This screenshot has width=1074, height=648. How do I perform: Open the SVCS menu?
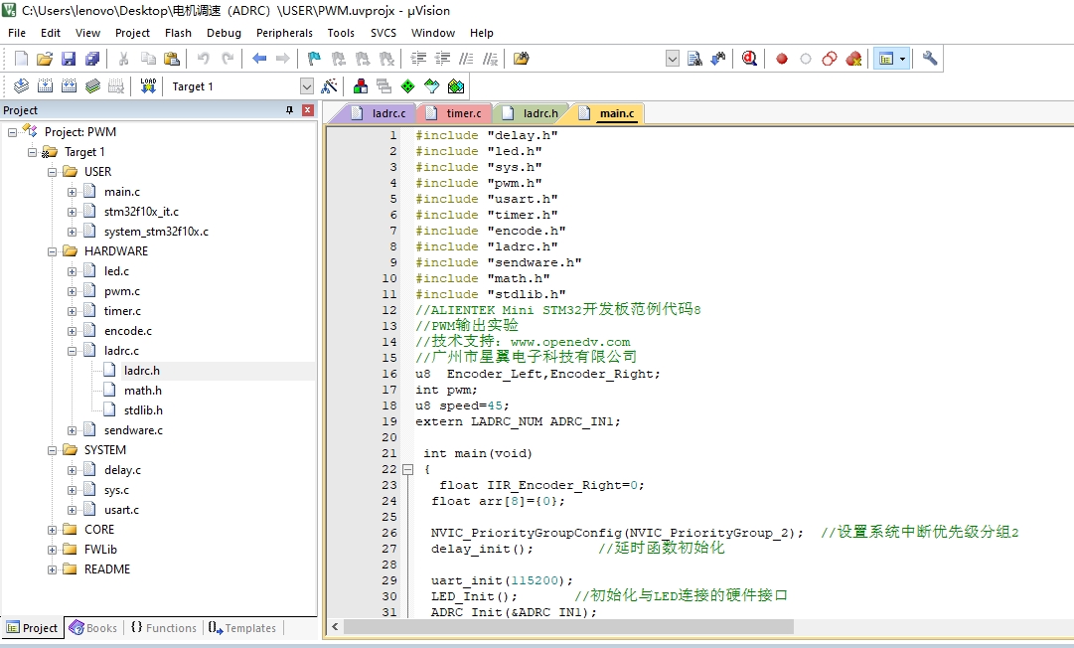coord(384,33)
